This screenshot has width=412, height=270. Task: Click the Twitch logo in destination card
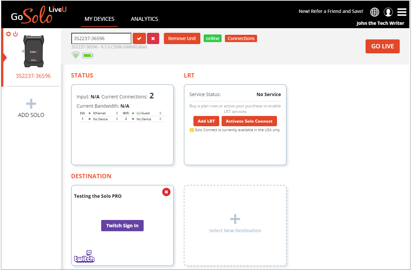coord(84,256)
